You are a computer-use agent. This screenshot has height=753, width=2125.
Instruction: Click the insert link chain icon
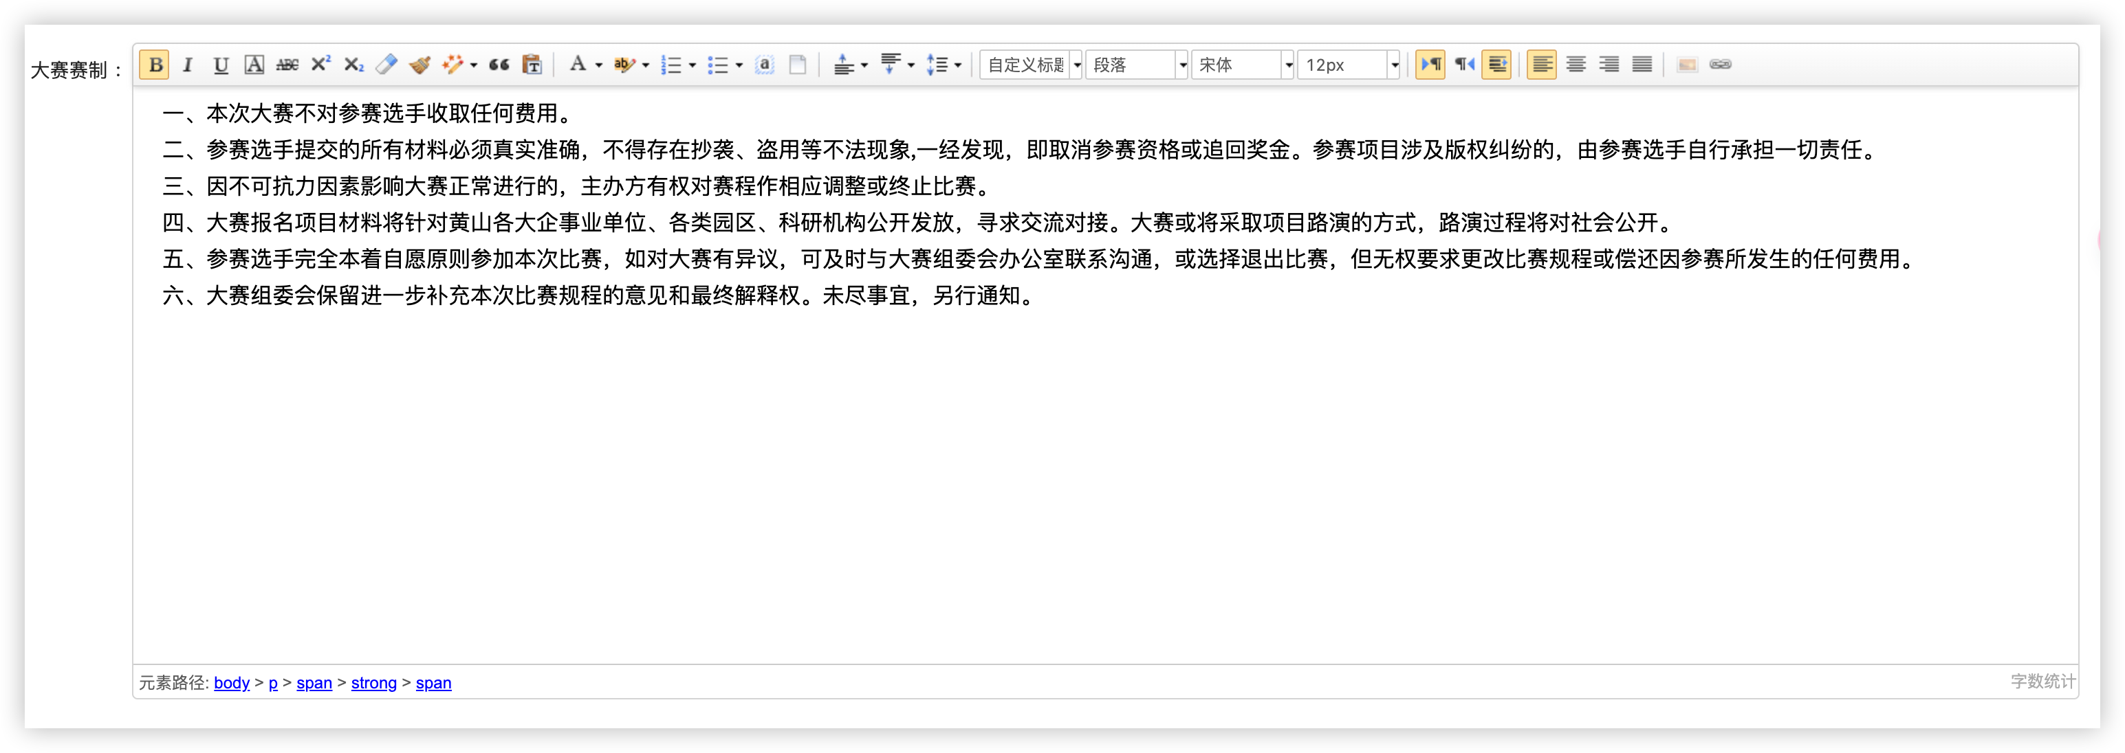(x=1721, y=65)
